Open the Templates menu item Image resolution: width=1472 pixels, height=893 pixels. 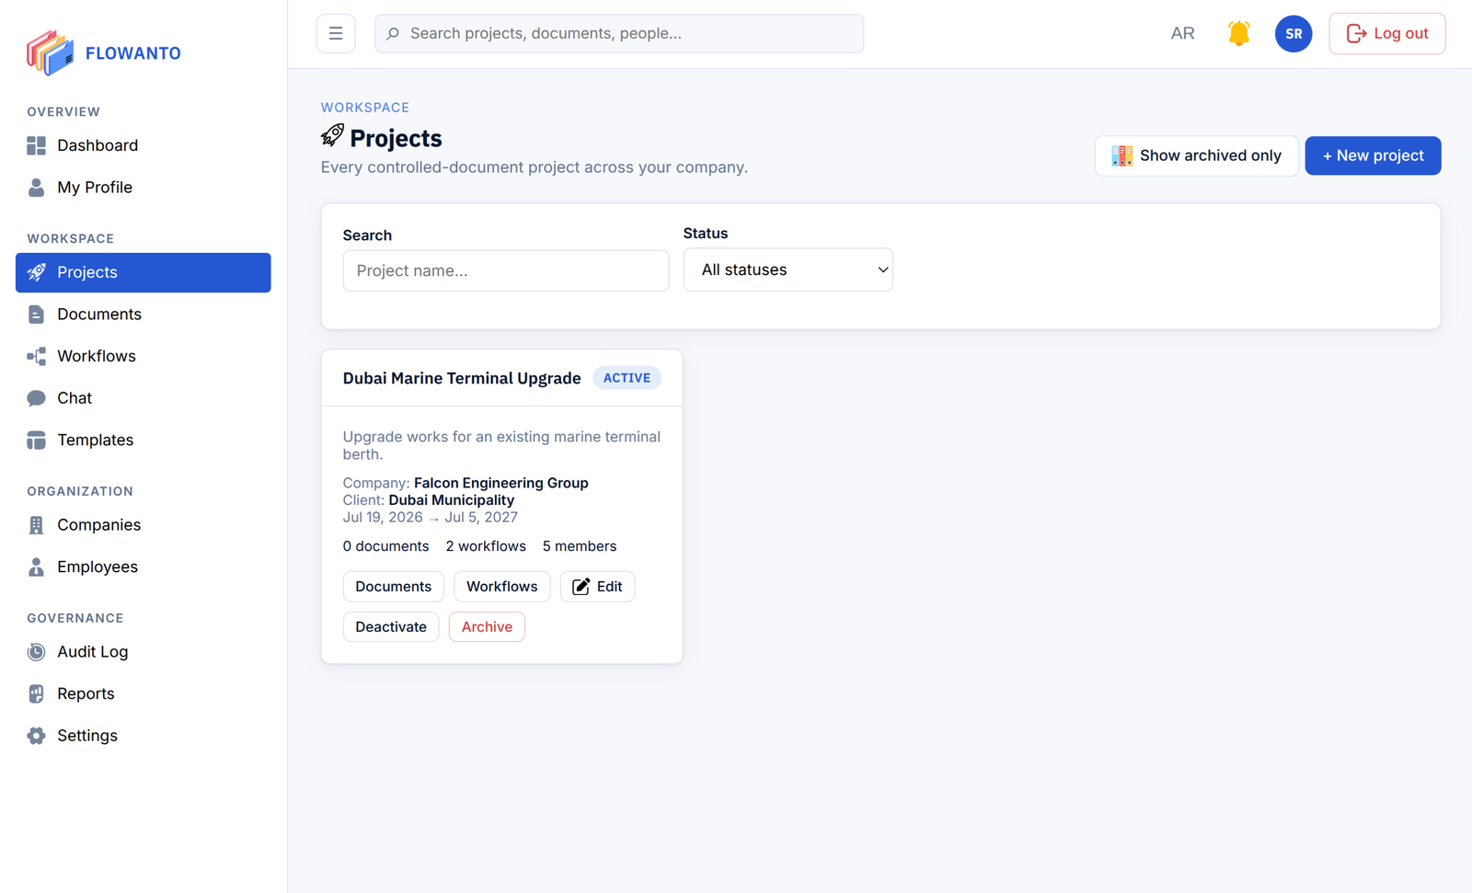point(144,441)
